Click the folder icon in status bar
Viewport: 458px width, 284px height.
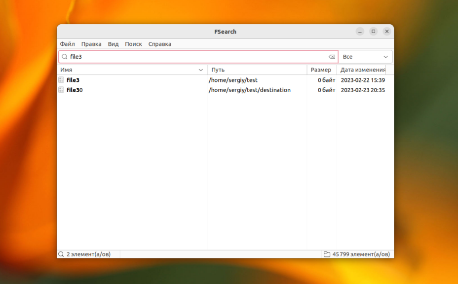point(327,254)
